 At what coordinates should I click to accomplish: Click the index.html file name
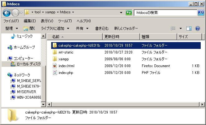coord(66,66)
